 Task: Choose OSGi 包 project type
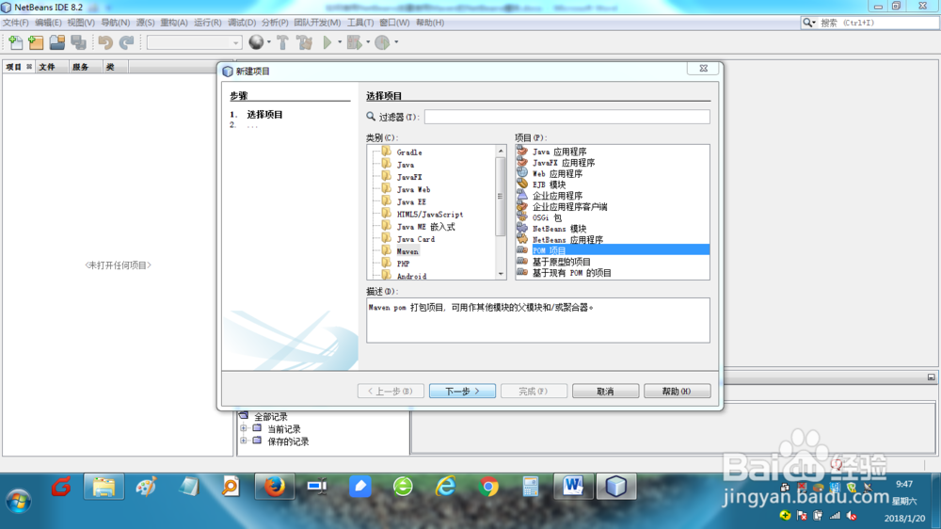click(x=547, y=217)
